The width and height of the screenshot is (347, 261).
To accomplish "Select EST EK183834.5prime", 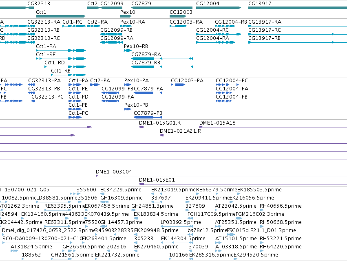I will pyautogui.click(x=135, y=218).
